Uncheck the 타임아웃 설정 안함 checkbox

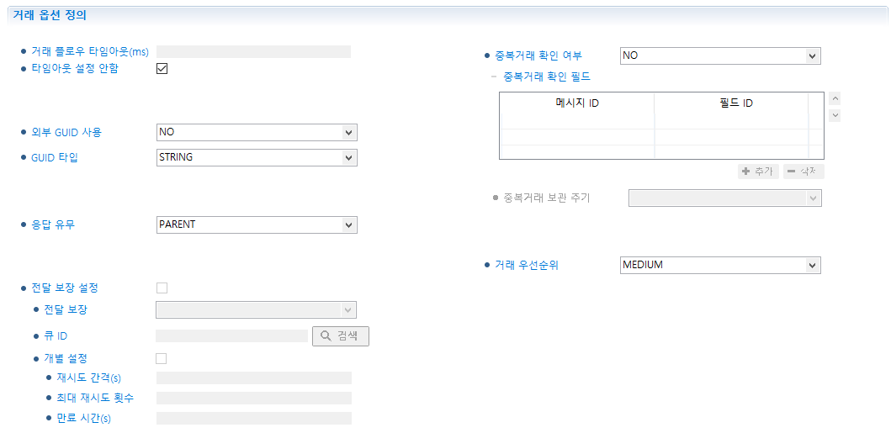coord(162,69)
